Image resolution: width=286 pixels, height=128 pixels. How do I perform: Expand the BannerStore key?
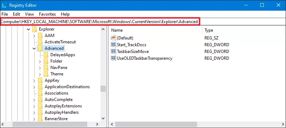pyautogui.click(x=34, y=119)
